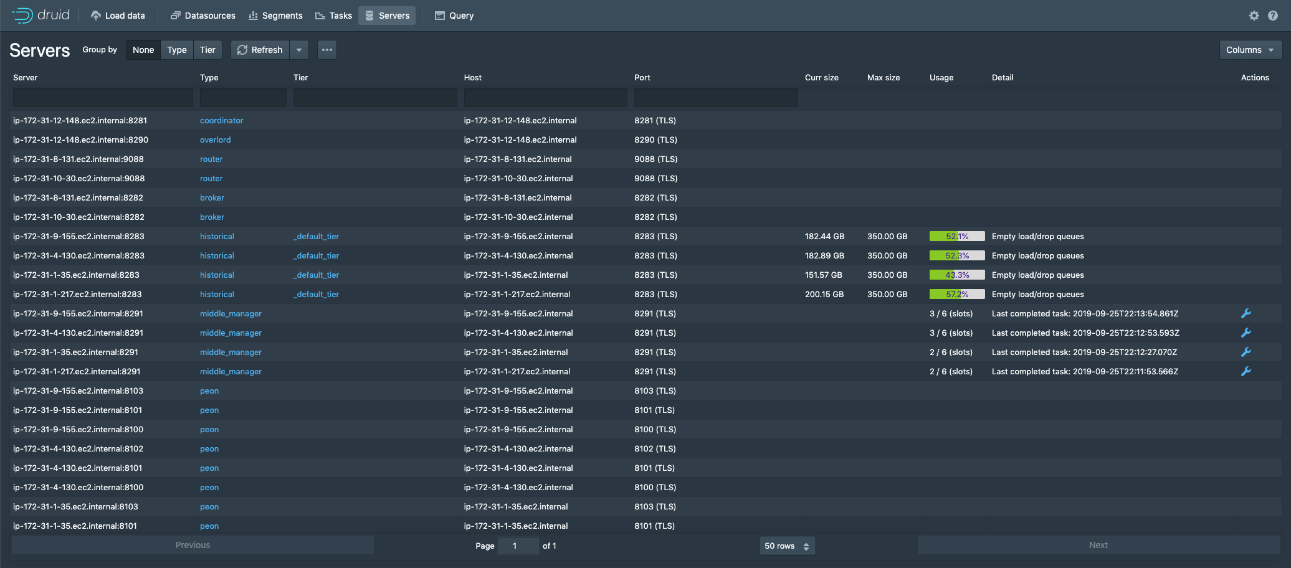Click host cell ip-172-31-4-130.ec2.internal port 8102
Image resolution: width=1291 pixels, height=568 pixels.
518,448
